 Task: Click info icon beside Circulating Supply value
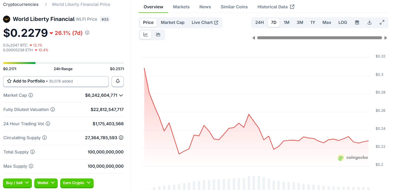pos(121,138)
